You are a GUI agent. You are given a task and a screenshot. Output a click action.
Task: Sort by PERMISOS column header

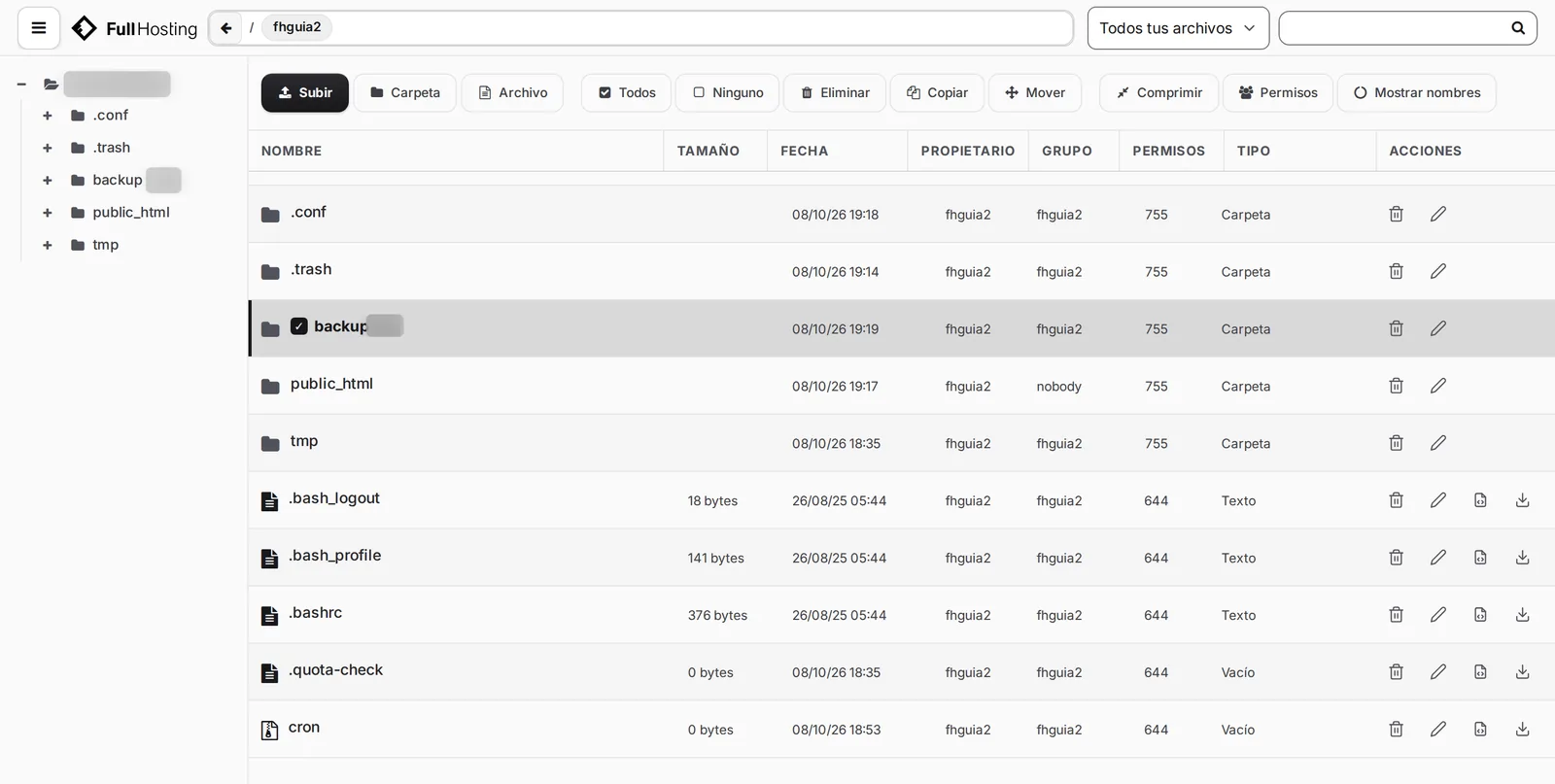[x=1168, y=151]
